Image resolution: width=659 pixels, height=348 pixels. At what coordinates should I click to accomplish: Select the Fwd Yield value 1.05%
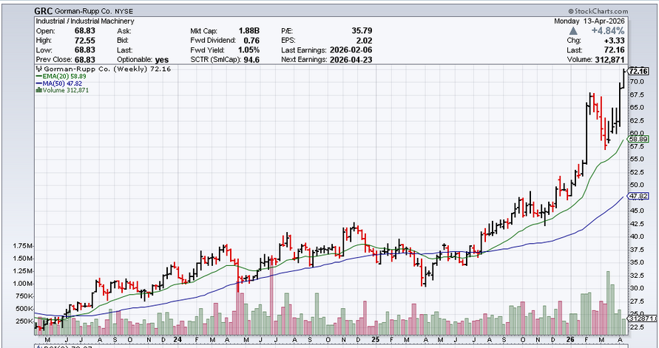click(x=249, y=50)
